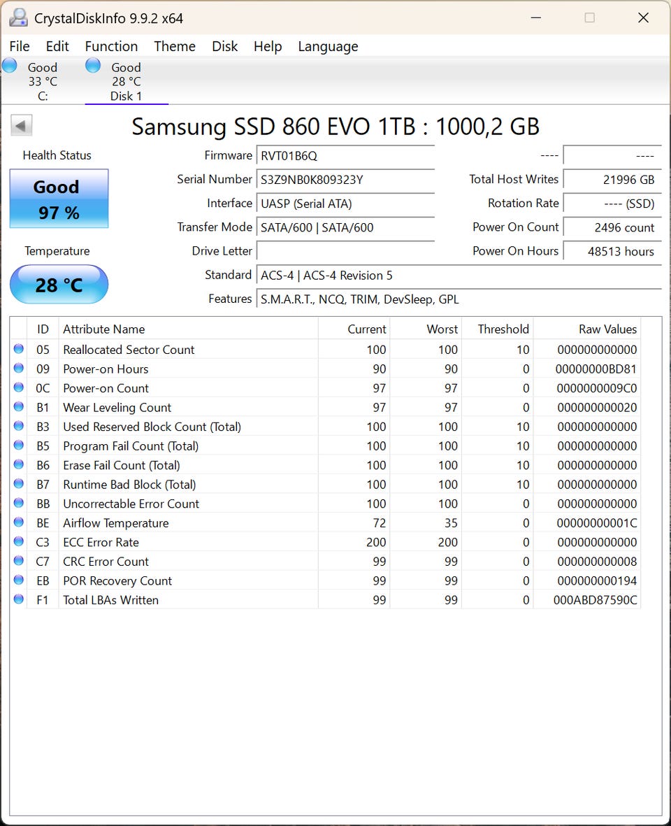Screen dimensions: 671x826
Task: Click the Power On Hours value 48513 hours
Action: 612,251
